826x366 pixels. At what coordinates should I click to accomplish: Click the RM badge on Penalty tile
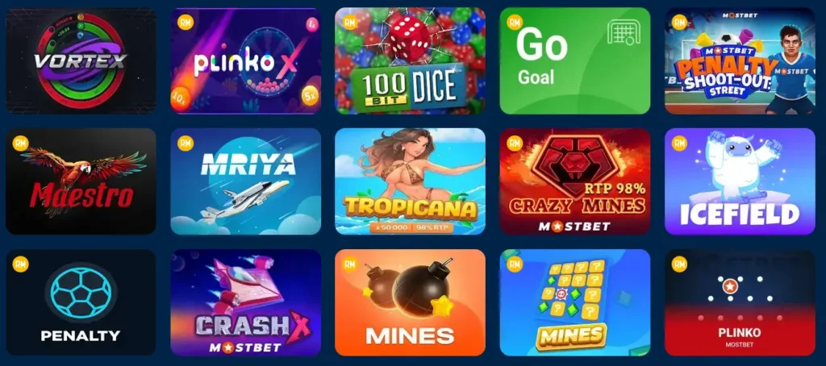[x=20, y=264]
